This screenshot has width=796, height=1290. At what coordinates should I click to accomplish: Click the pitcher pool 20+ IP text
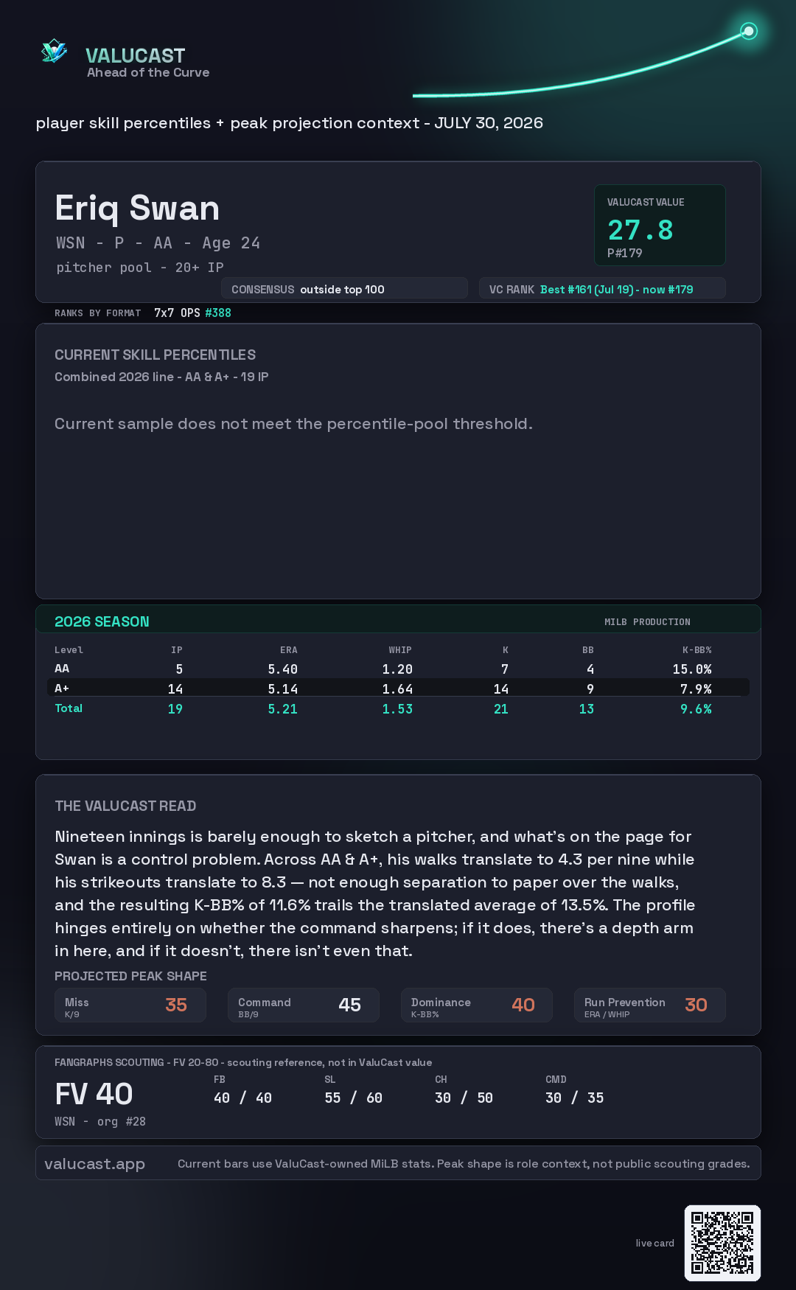point(140,268)
